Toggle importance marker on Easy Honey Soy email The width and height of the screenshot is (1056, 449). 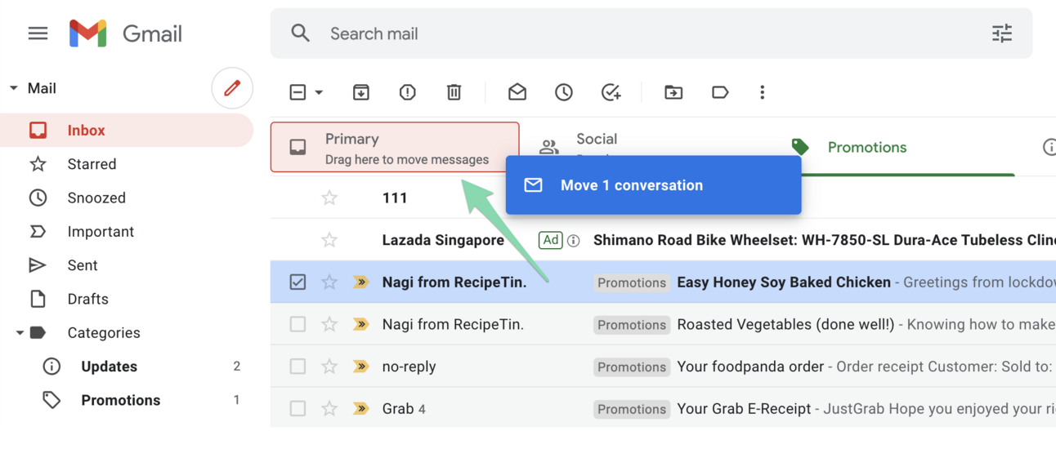click(360, 282)
